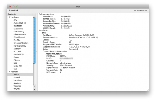156x101 pixels.
Task: Show the Diagnostics hardware entry
Action: 18,29
